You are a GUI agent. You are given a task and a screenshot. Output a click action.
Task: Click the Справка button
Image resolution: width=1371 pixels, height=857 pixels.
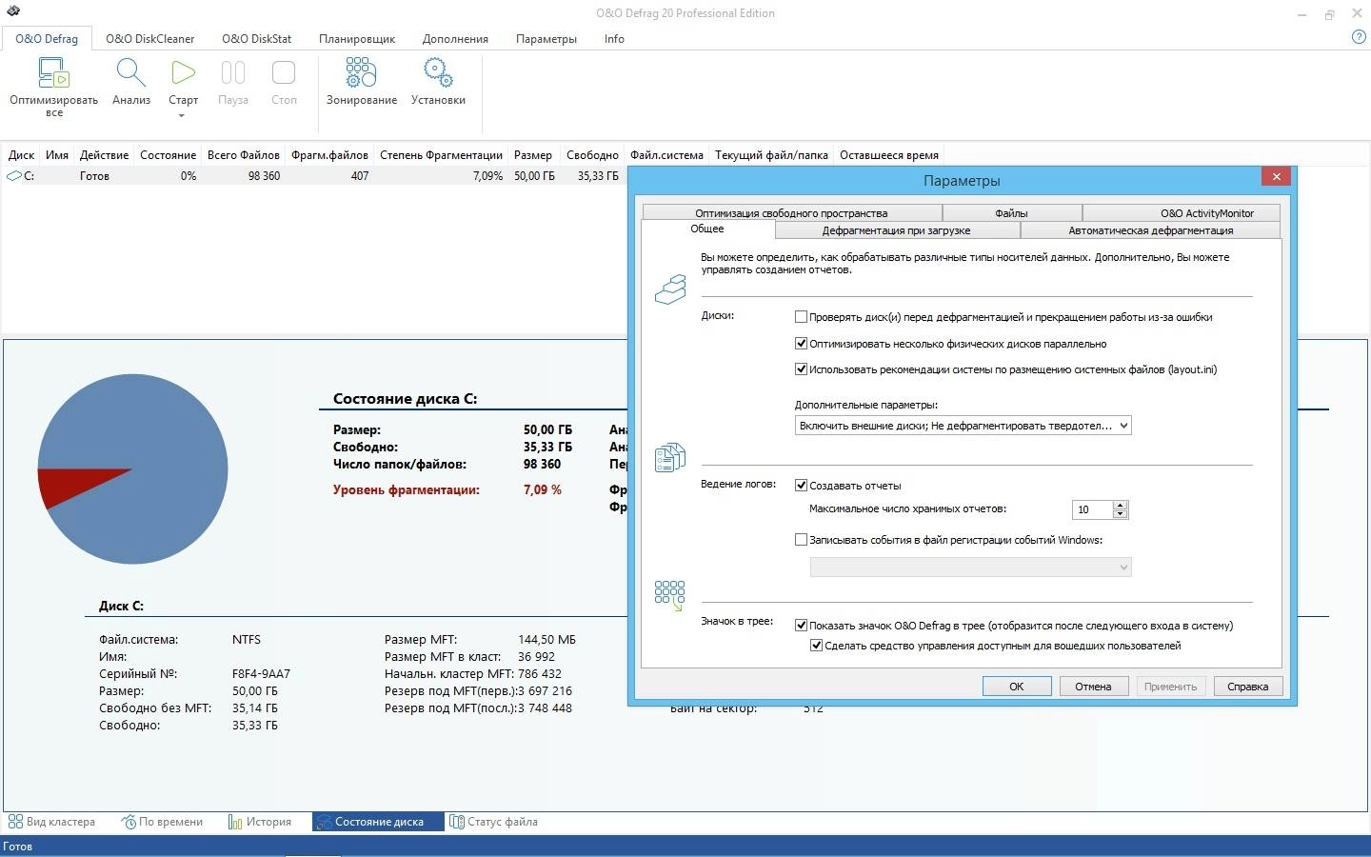point(1247,687)
